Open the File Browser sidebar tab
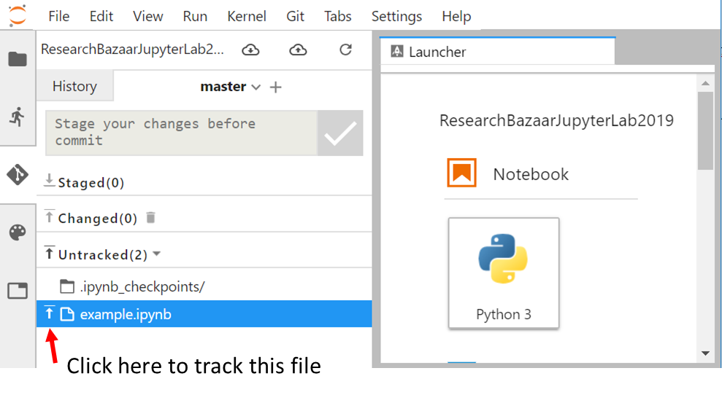The height and width of the screenshot is (395, 722). point(18,59)
